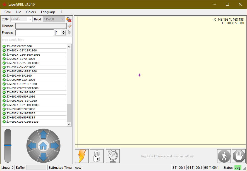
Task: Unlock Grbl with the padlock icon
Action: tap(97, 156)
